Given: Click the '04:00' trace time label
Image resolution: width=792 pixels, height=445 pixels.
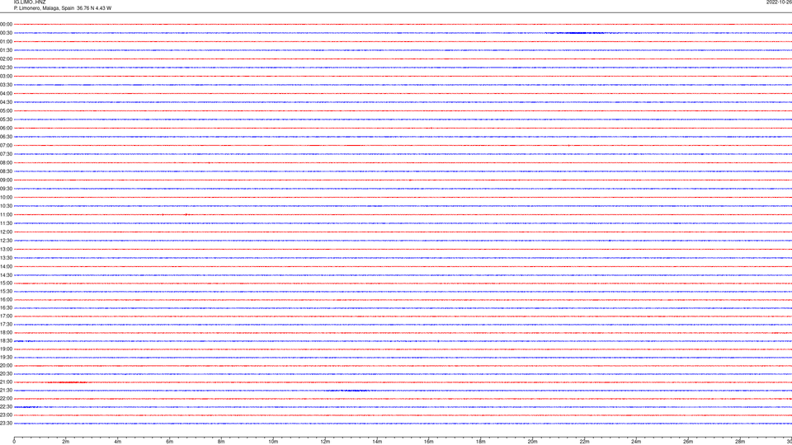Looking at the screenshot, I should pos(6,94).
